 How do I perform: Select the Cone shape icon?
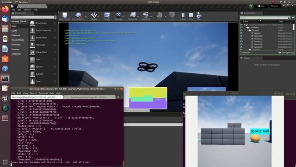[32, 81]
